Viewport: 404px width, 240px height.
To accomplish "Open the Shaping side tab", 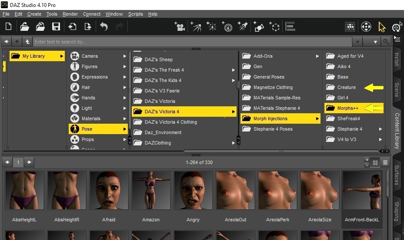I will click(397, 211).
